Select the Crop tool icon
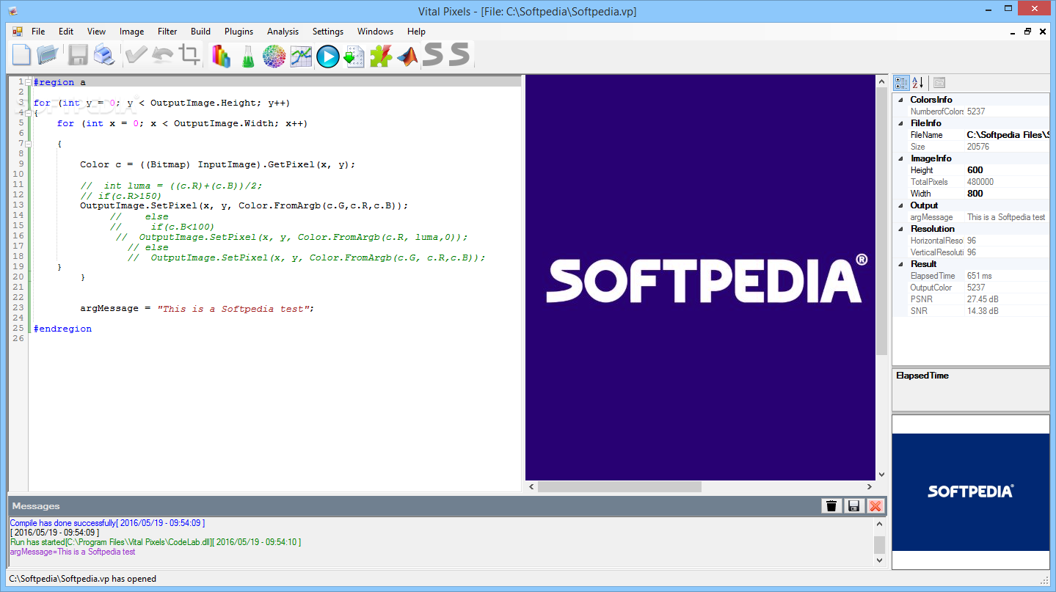Screen dimensions: 1056x592 [x=190, y=56]
